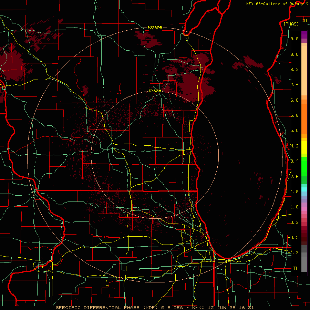310x310 pixels.
Task: Click the 100 NMI range ring label
Action: (155, 27)
